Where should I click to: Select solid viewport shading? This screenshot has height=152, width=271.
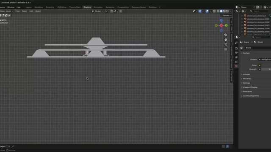[x=221, y=11]
